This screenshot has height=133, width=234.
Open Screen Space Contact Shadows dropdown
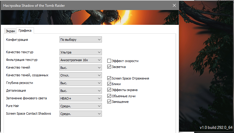click(81, 114)
